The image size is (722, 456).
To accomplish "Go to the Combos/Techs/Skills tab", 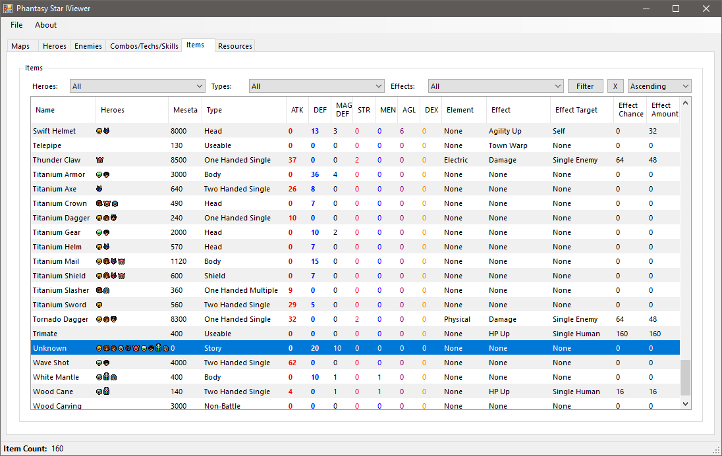I will [144, 46].
